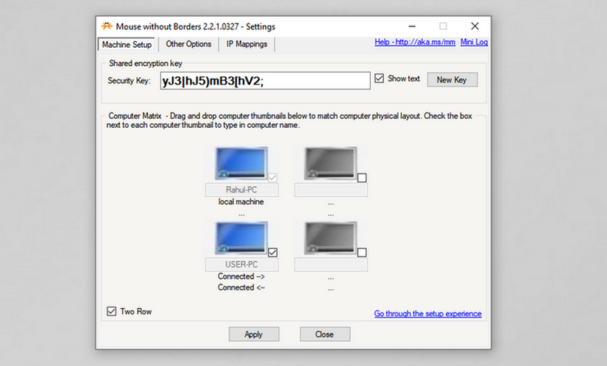
Task: Click the Close button at bottom
Action: click(x=324, y=334)
